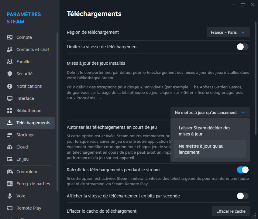This screenshot has width=258, height=219.
Task: Click the 'PARAMÈTRES STEAM' sidebar title
Action: point(24,18)
